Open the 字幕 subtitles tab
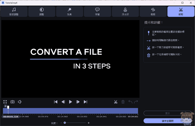This screenshot has height=126, width=195. tap(97, 11)
